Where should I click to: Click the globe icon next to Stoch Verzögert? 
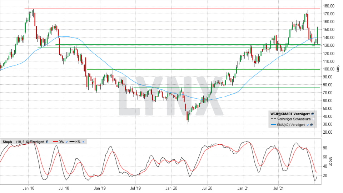tap(47, 142)
